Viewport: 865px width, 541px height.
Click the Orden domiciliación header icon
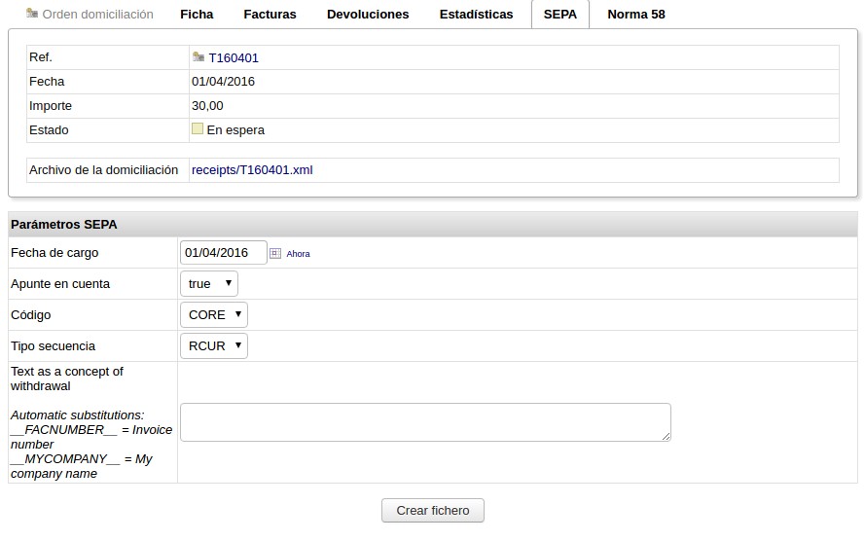32,14
